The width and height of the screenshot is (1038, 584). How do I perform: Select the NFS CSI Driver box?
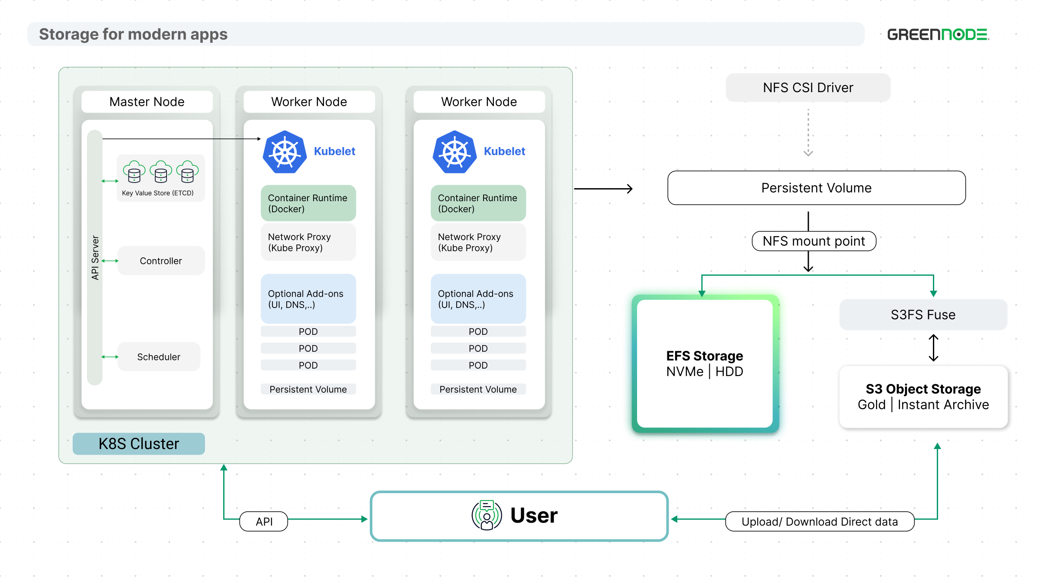(808, 87)
